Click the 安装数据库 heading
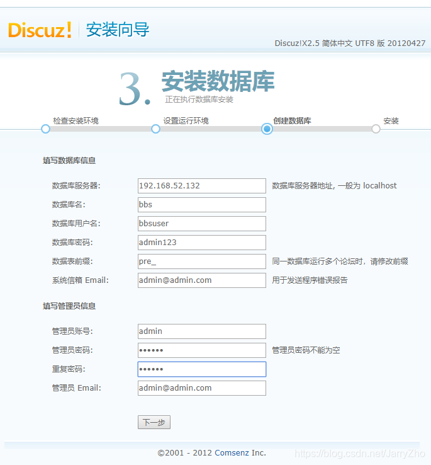 click(218, 81)
